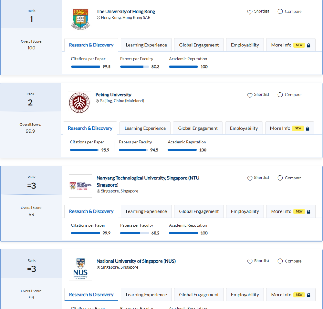The height and width of the screenshot is (309, 323).
Task: Open locked More Info tab for Hong Kong
Action: point(290,45)
